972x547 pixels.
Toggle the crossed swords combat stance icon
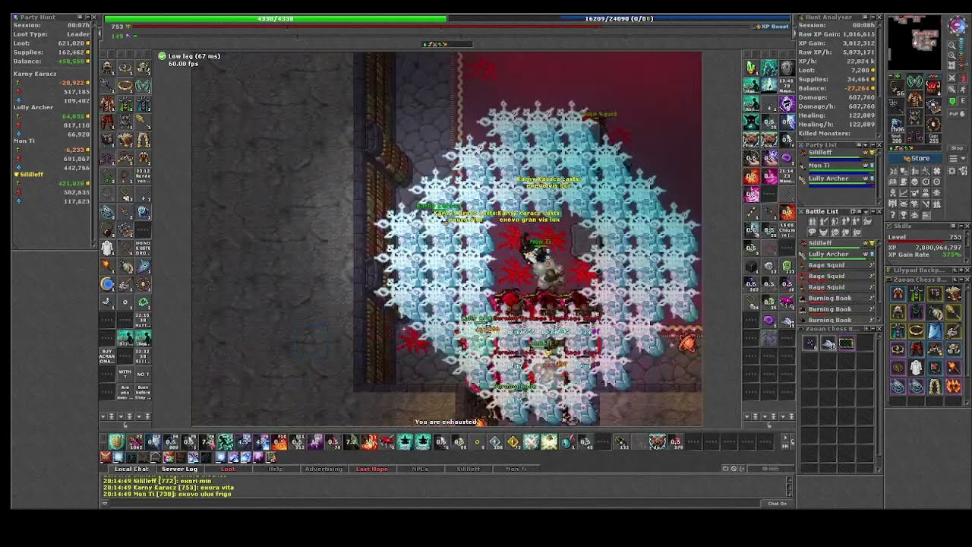(x=952, y=78)
